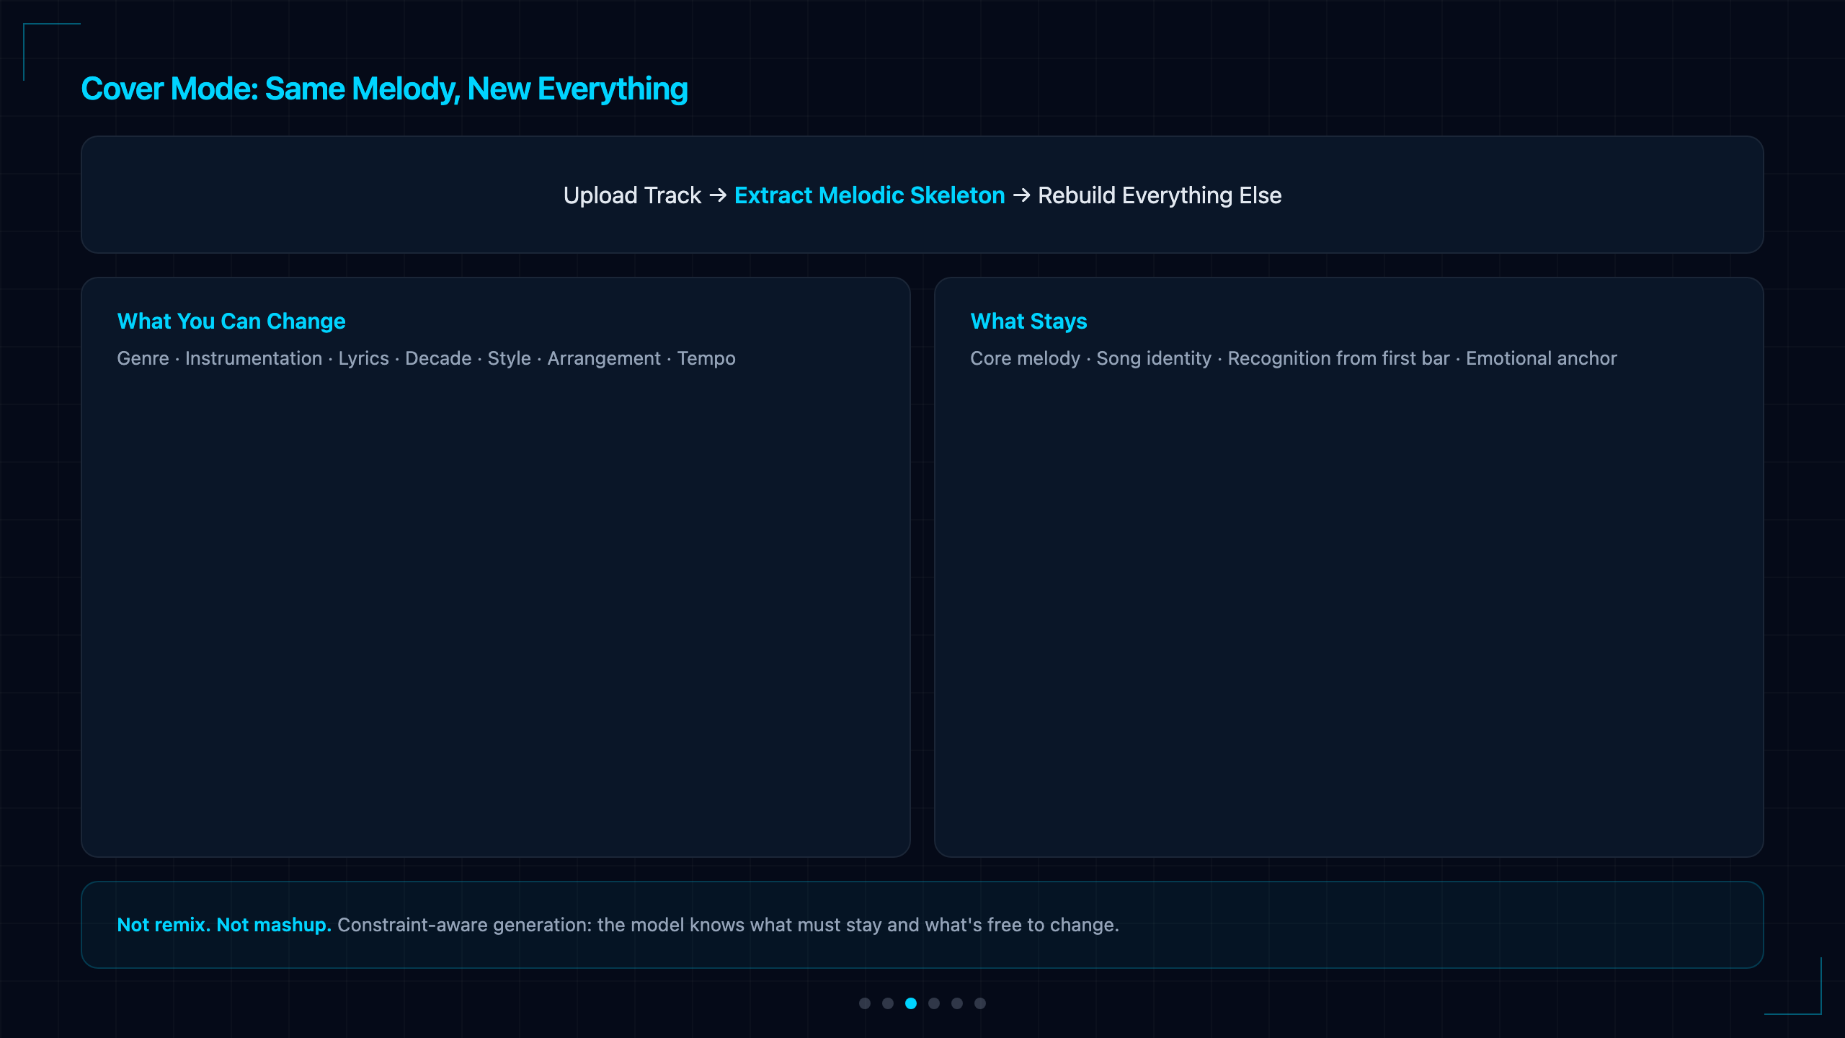Go to the second slide dot
1845x1038 pixels.
coord(888,1003)
